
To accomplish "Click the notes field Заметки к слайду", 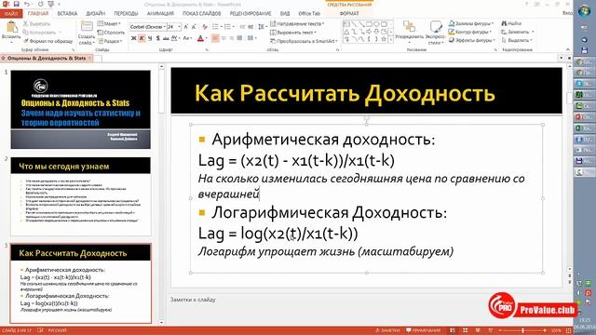I will tap(193, 300).
